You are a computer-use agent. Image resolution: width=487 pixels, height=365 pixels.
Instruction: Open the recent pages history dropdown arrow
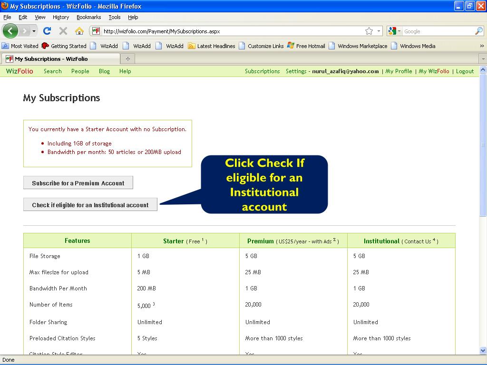pos(34,31)
